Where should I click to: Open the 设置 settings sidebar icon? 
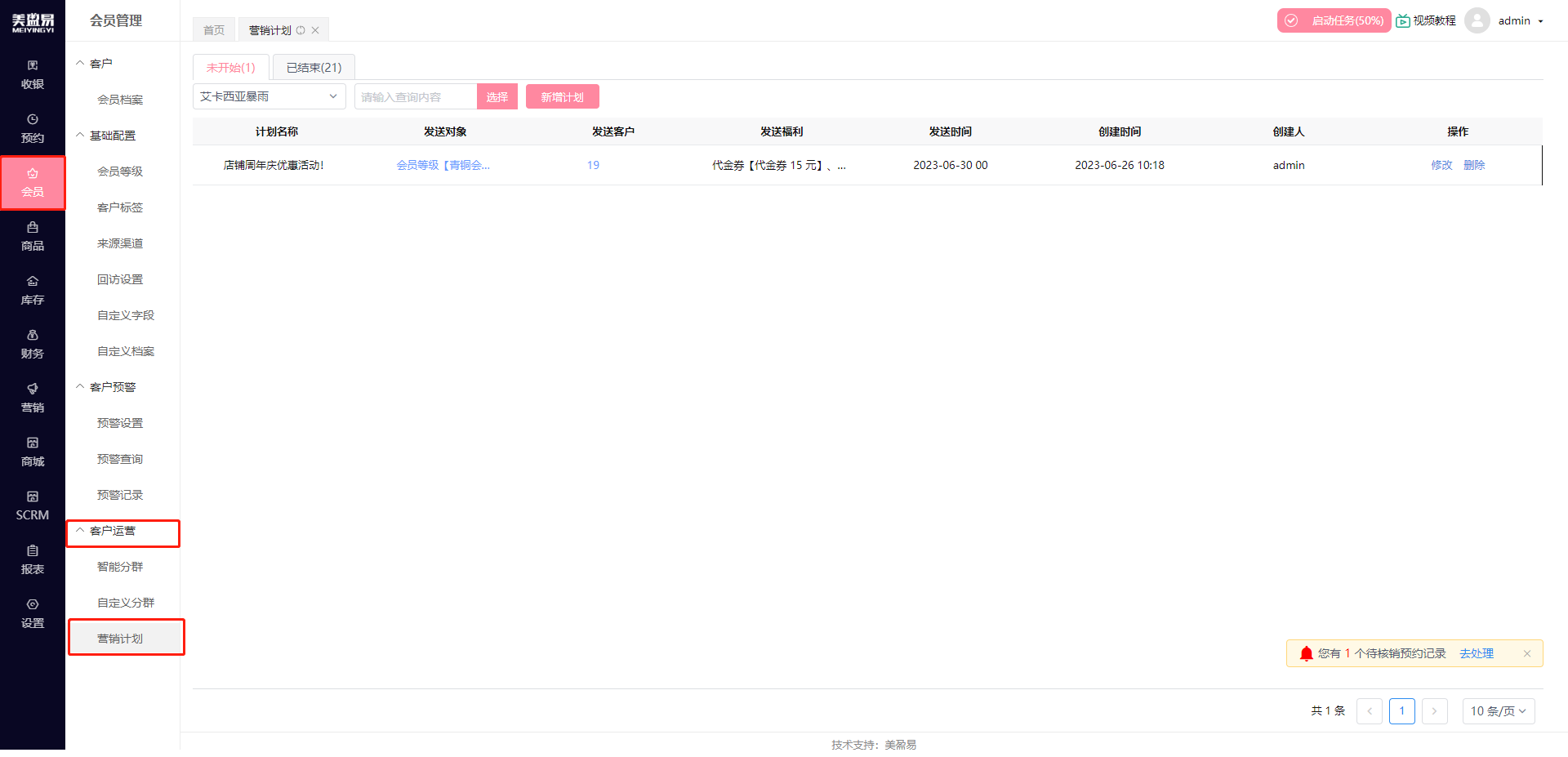coord(33,613)
